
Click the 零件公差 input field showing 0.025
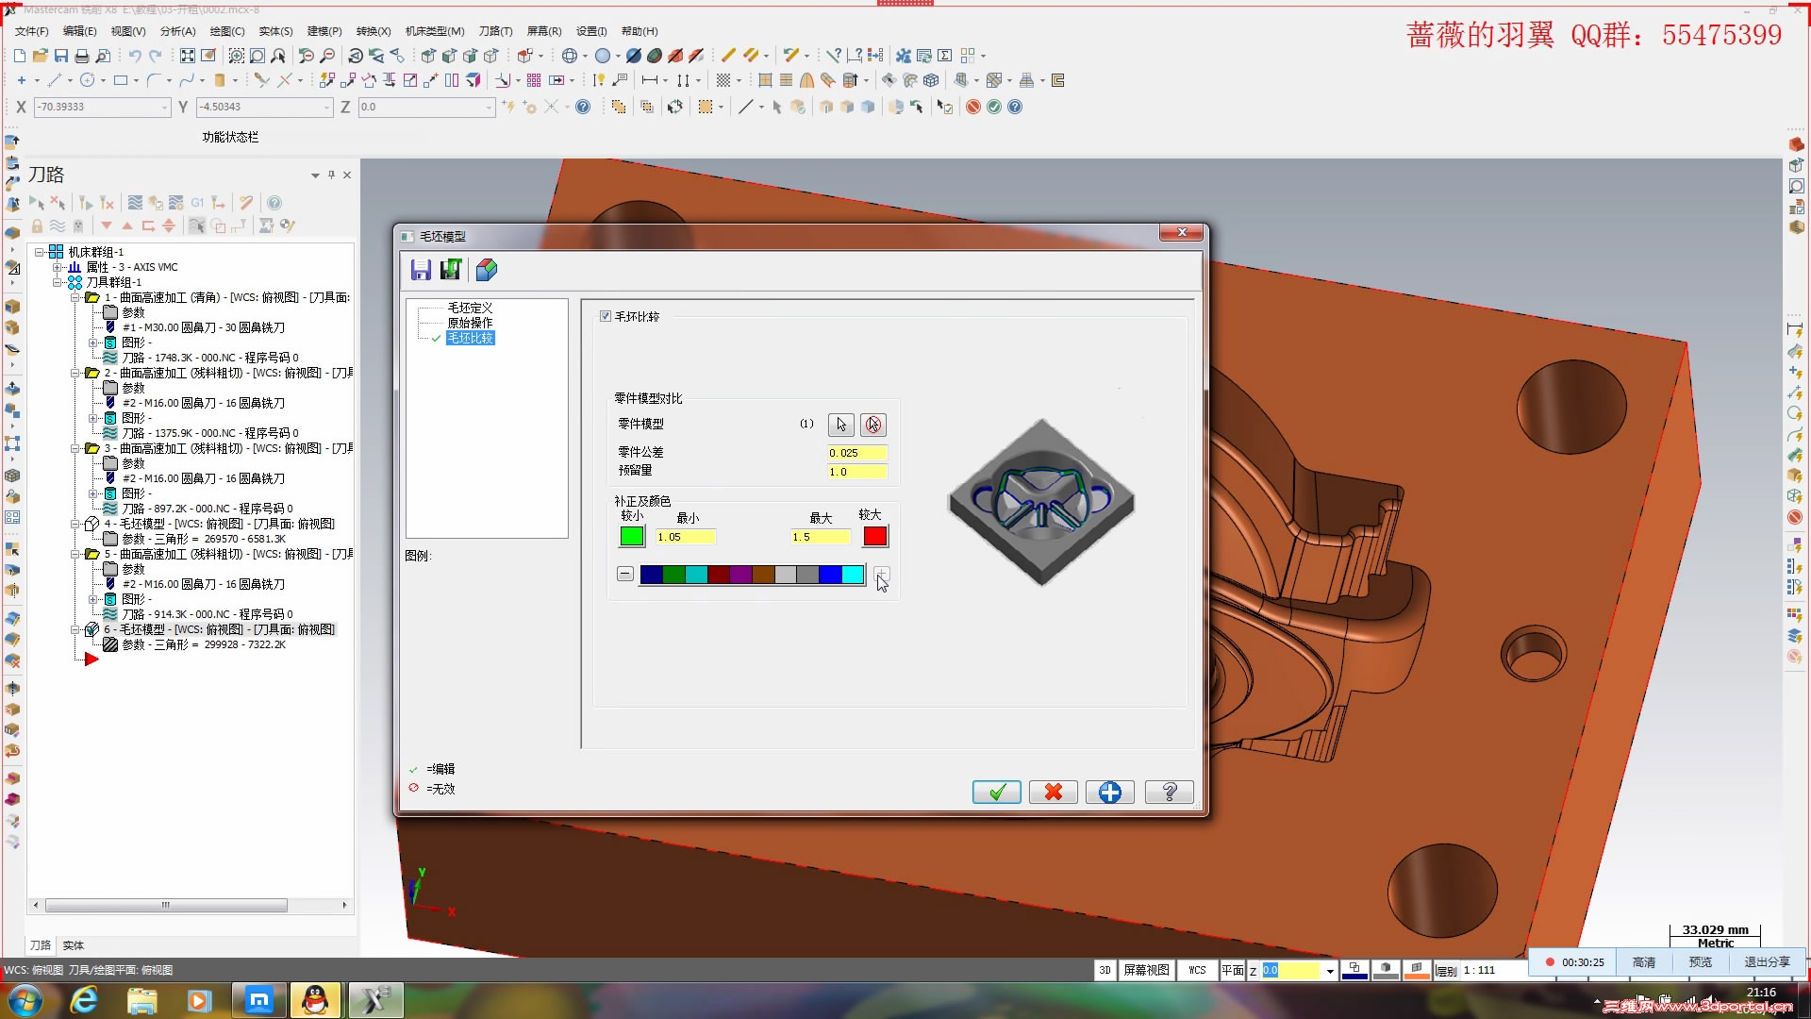coord(856,453)
